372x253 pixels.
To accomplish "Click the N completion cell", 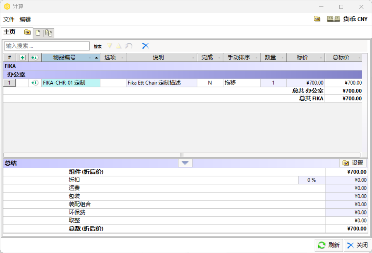I will 210,83.
